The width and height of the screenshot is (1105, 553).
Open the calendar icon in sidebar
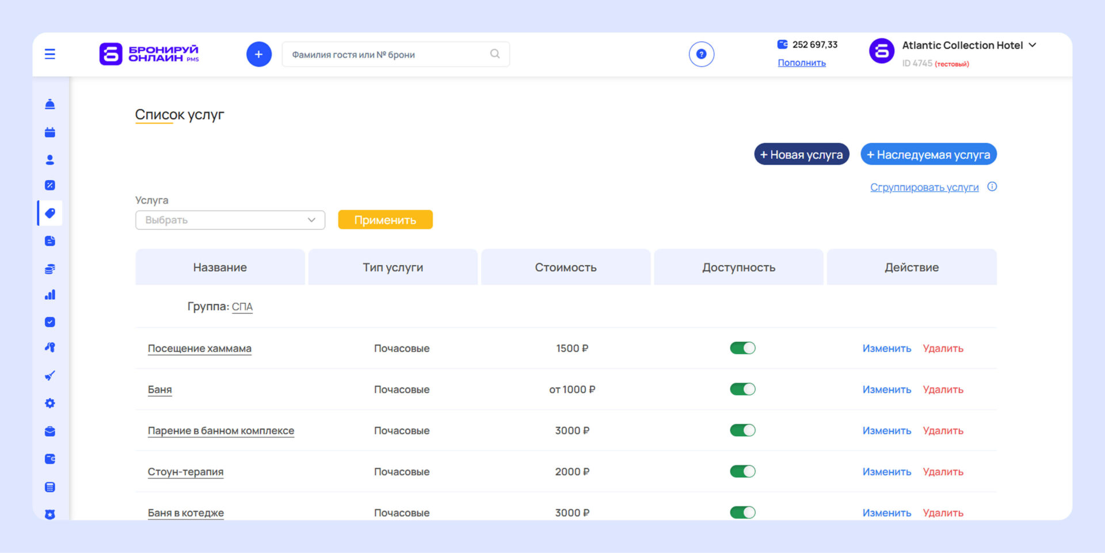point(50,132)
